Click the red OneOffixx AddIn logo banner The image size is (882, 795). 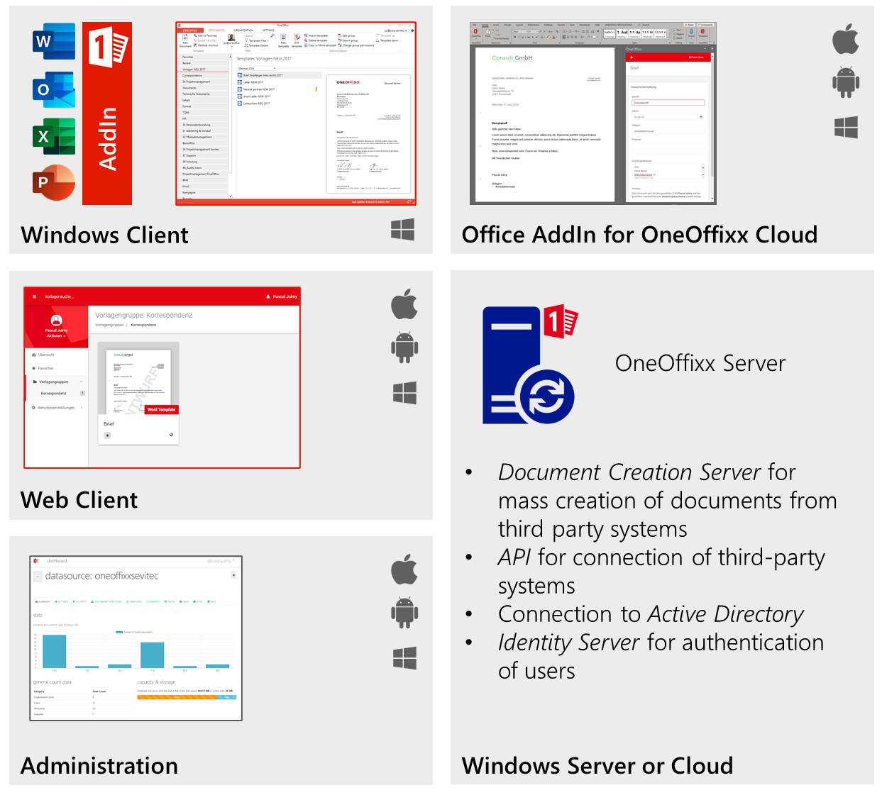point(107,113)
